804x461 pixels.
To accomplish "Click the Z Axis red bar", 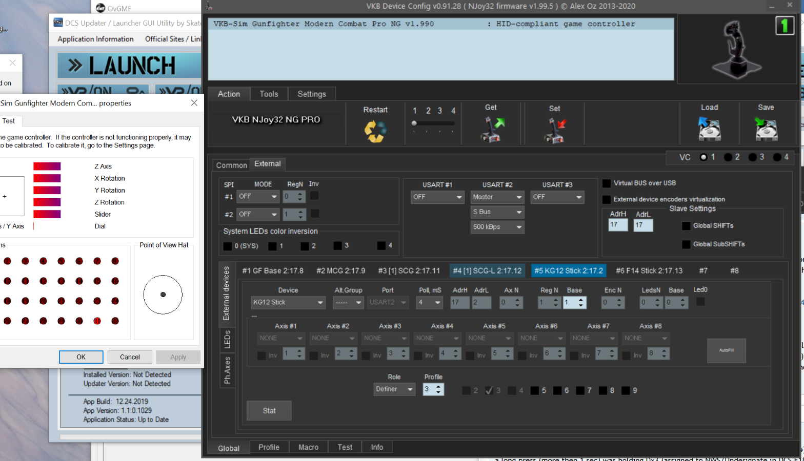I will (47, 166).
